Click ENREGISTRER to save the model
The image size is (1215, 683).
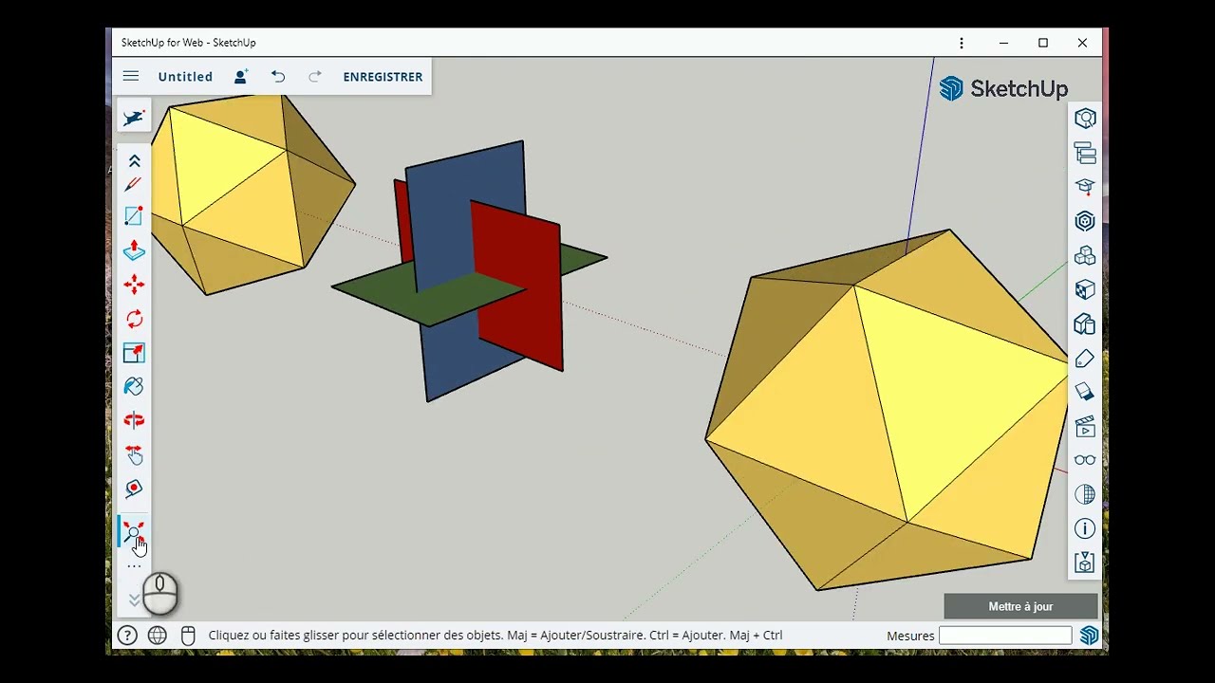[x=383, y=77]
